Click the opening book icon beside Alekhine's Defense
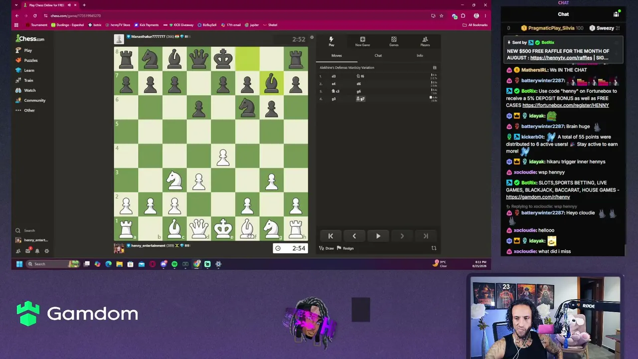The width and height of the screenshot is (638, 359). tap(435, 68)
